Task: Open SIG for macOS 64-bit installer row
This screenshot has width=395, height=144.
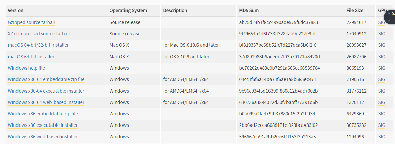Action: [381, 57]
